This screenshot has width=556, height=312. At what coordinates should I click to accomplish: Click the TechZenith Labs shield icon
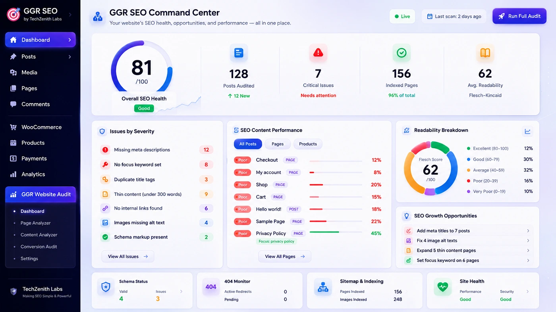tap(14, 291)
